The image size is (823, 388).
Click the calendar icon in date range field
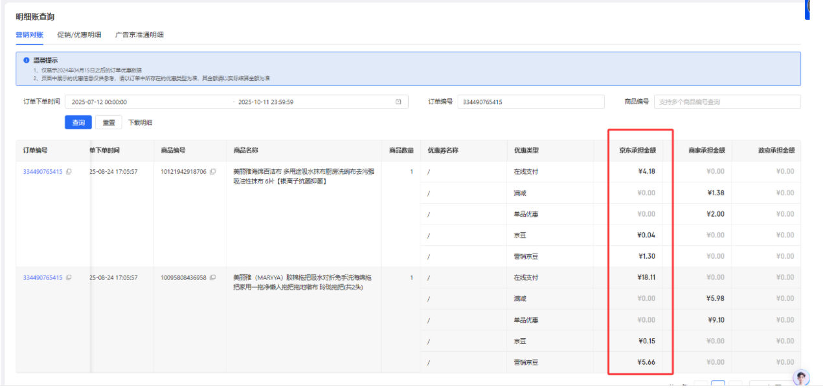(398, 102)
